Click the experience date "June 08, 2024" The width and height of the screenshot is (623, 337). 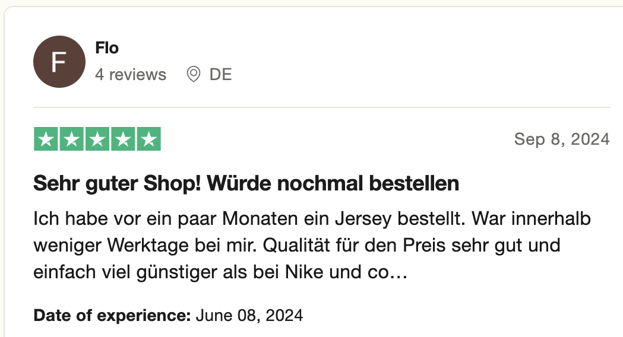(x=249, y=316)
